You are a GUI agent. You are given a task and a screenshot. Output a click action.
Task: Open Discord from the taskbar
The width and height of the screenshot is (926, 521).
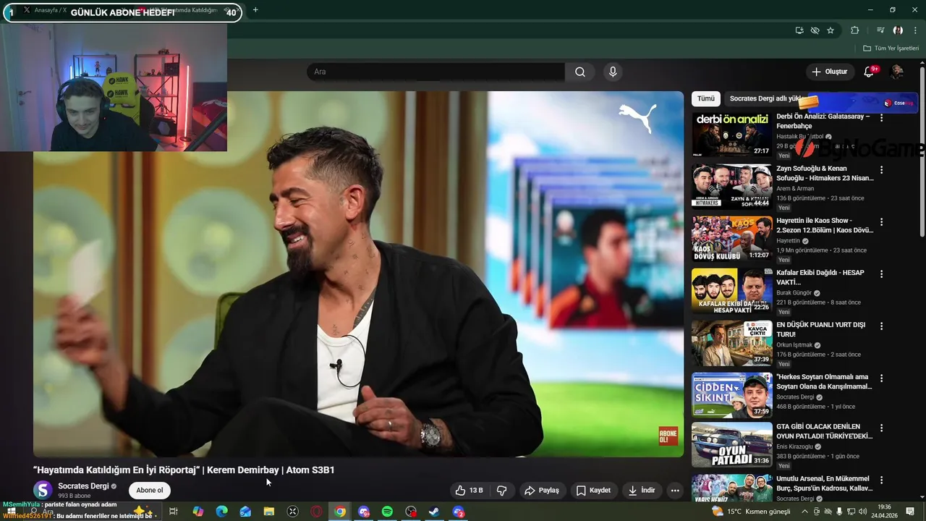tap(364, 512)
